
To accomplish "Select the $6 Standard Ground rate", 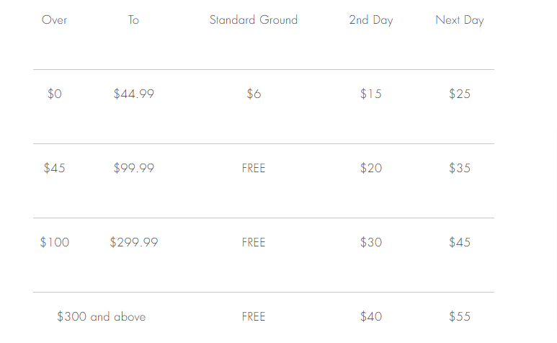I will [x=254, y=94].
